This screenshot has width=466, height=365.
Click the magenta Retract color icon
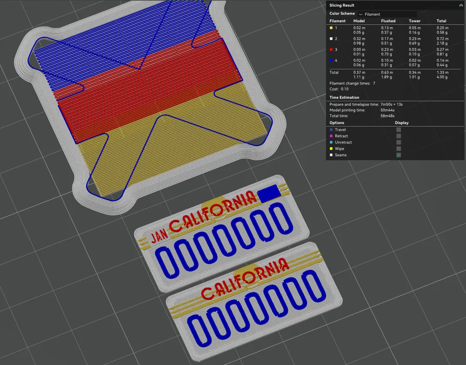(331, 136)
